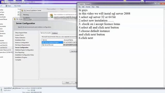This screenshot has height=93, width=165.
Task: Click the 'hi guys' line in Notepad
Action: tap(83, 10)
